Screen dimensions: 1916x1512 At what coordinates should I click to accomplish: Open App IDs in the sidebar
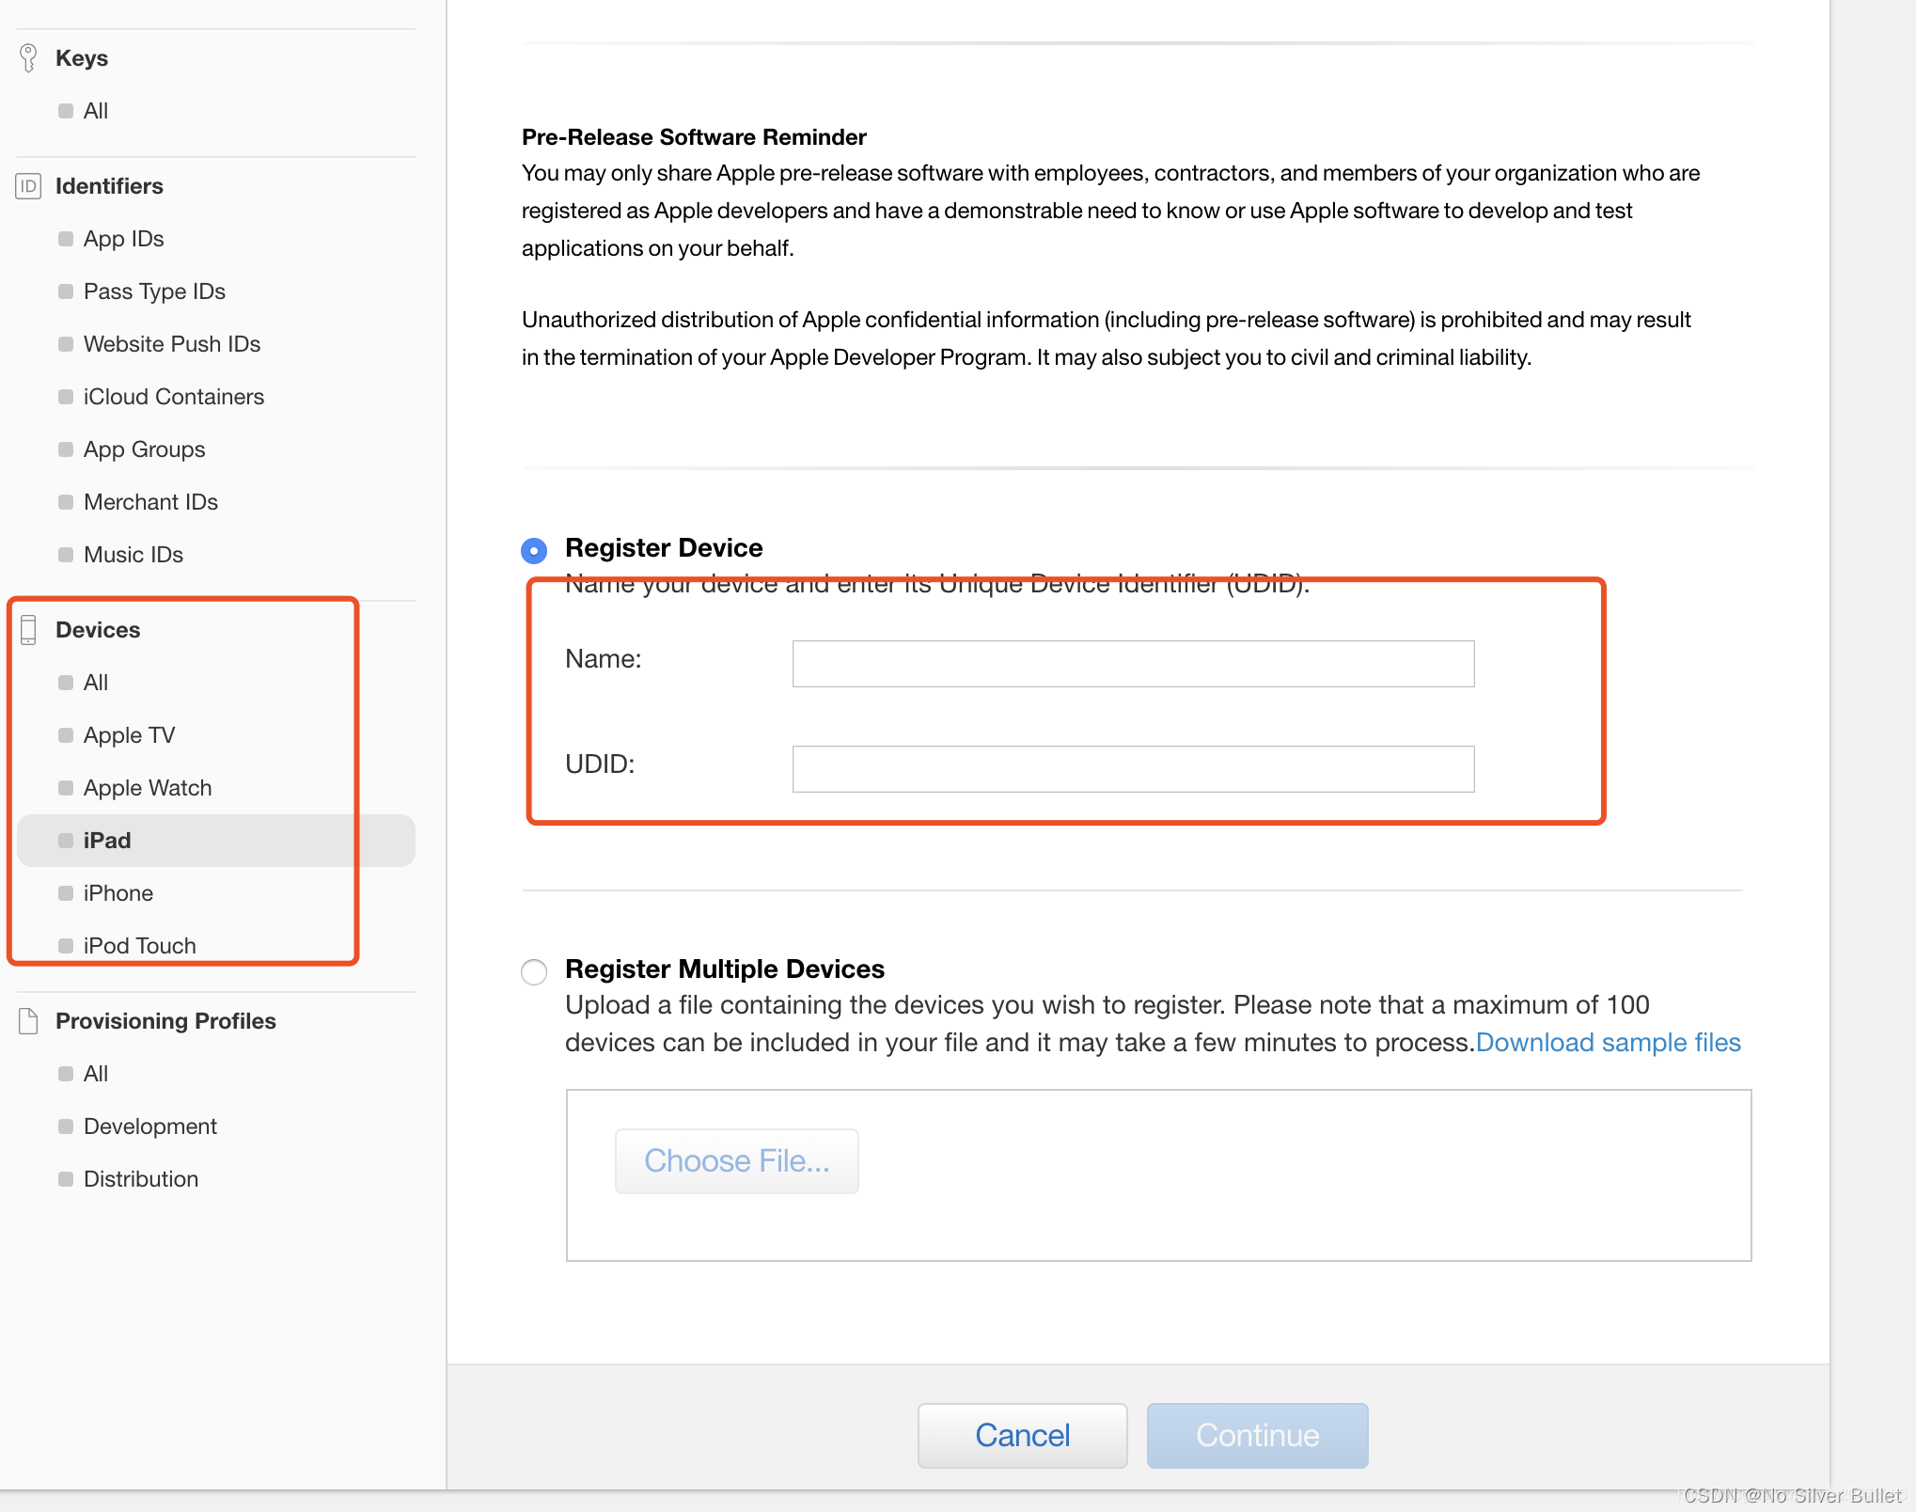pos(123,238)
